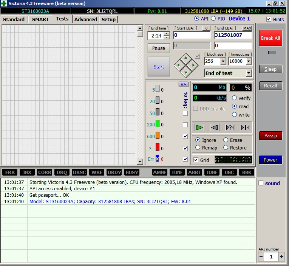Select the reverse scan direction arrow
This screenshot has height=266, width=289.
pyautogui.click(x=215, y=128)
